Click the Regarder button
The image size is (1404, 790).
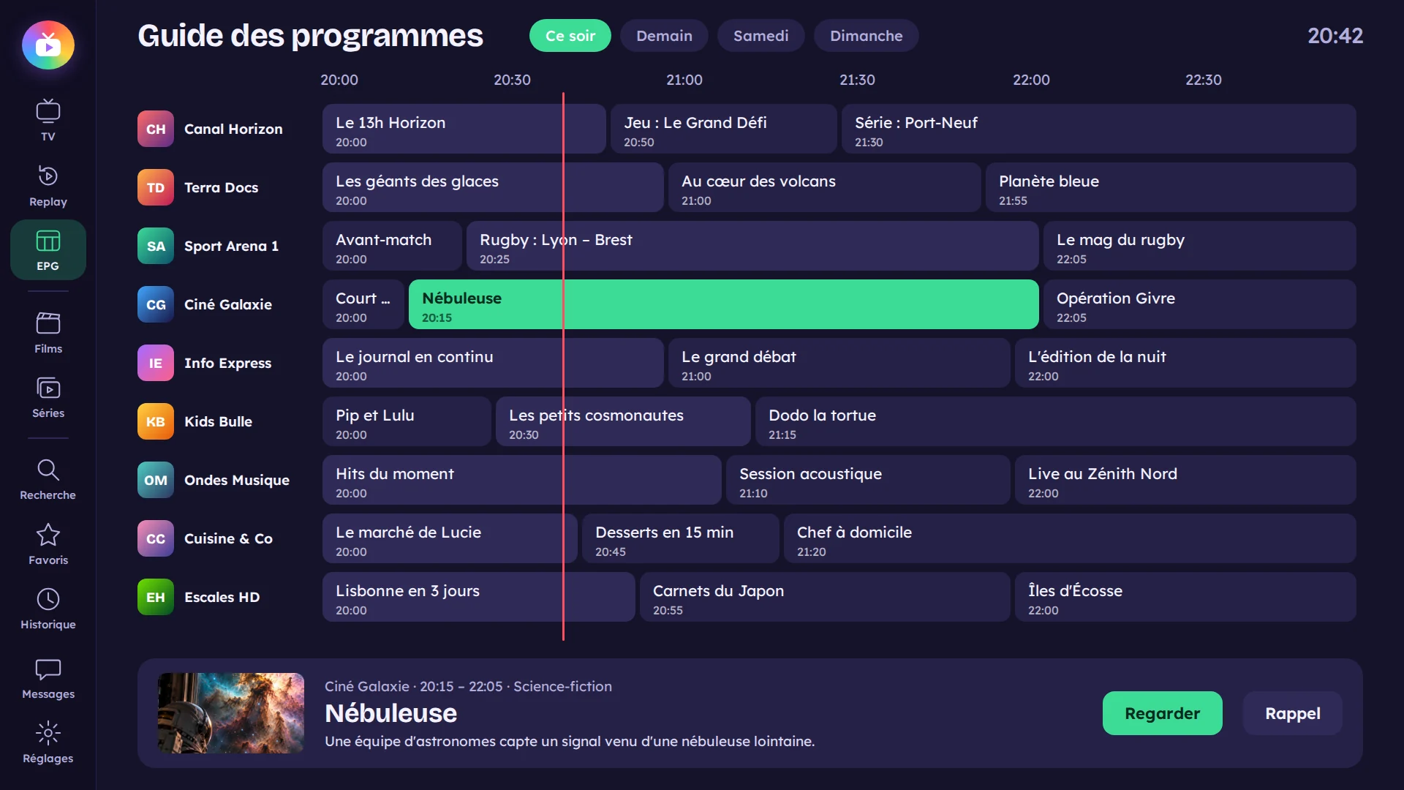pyautogui.click(x=1162, y=713)
